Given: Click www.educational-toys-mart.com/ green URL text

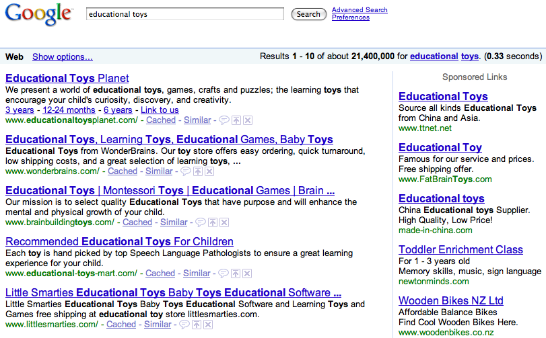Looking at the screenshot, I should 71,273.
